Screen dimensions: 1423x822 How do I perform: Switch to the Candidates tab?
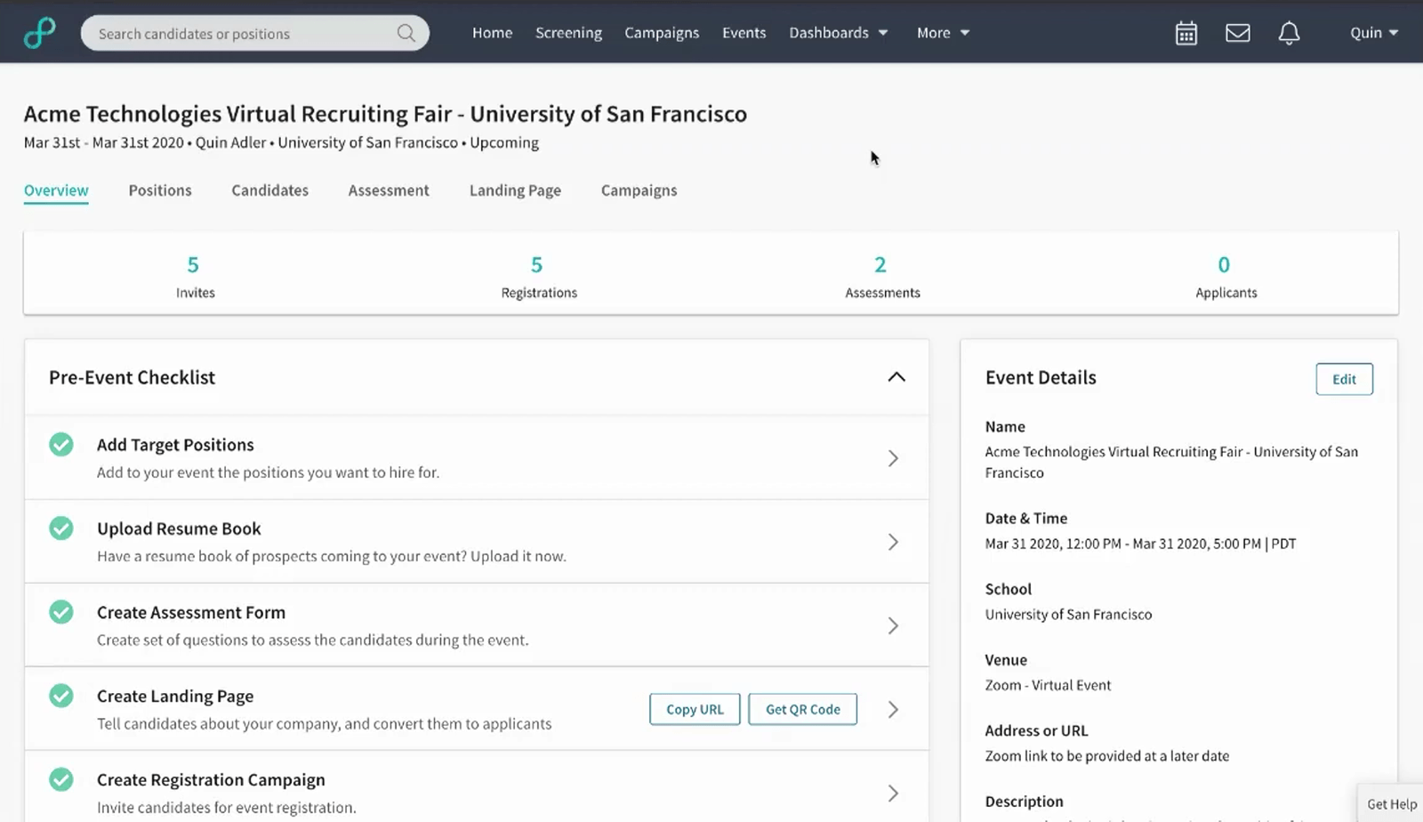click(x=269, y=189)
